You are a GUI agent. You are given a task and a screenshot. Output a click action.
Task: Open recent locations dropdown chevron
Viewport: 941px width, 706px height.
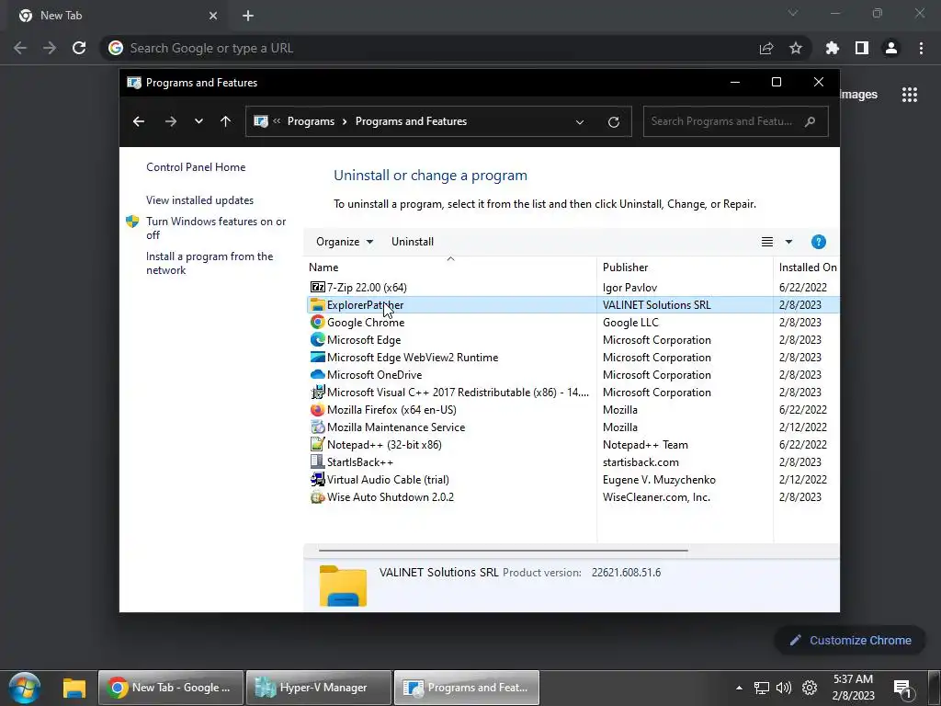[x=198, y=121]
